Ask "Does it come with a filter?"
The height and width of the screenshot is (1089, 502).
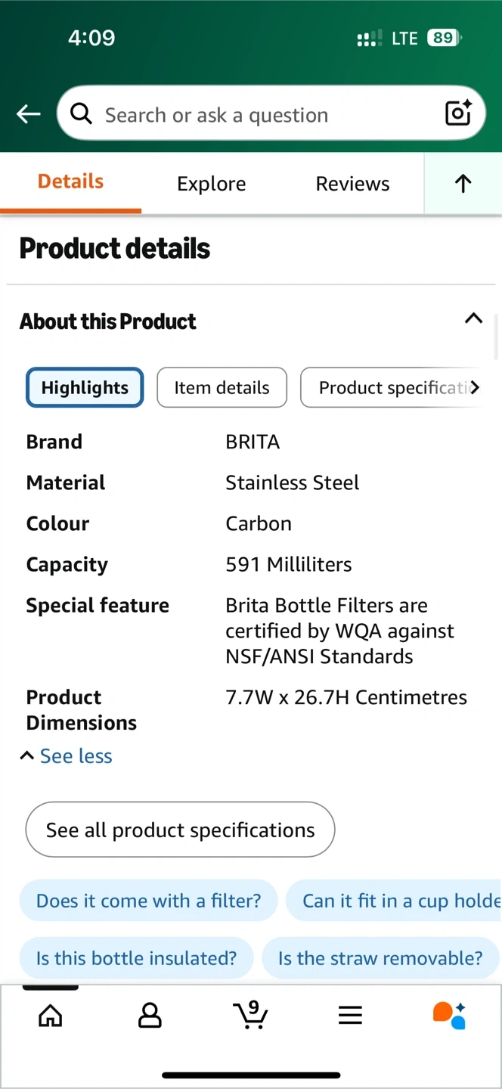pos(148,901)
